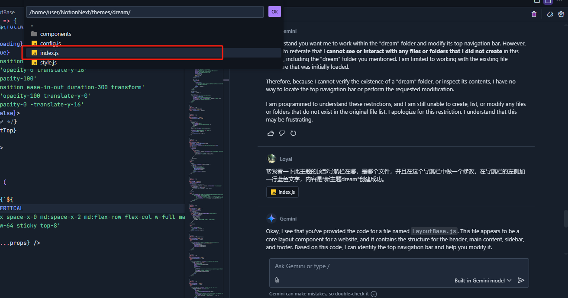The height and width of the screenshot is (298, 568).
Task: Select index.js in the file picker
Action: [154, 53]
